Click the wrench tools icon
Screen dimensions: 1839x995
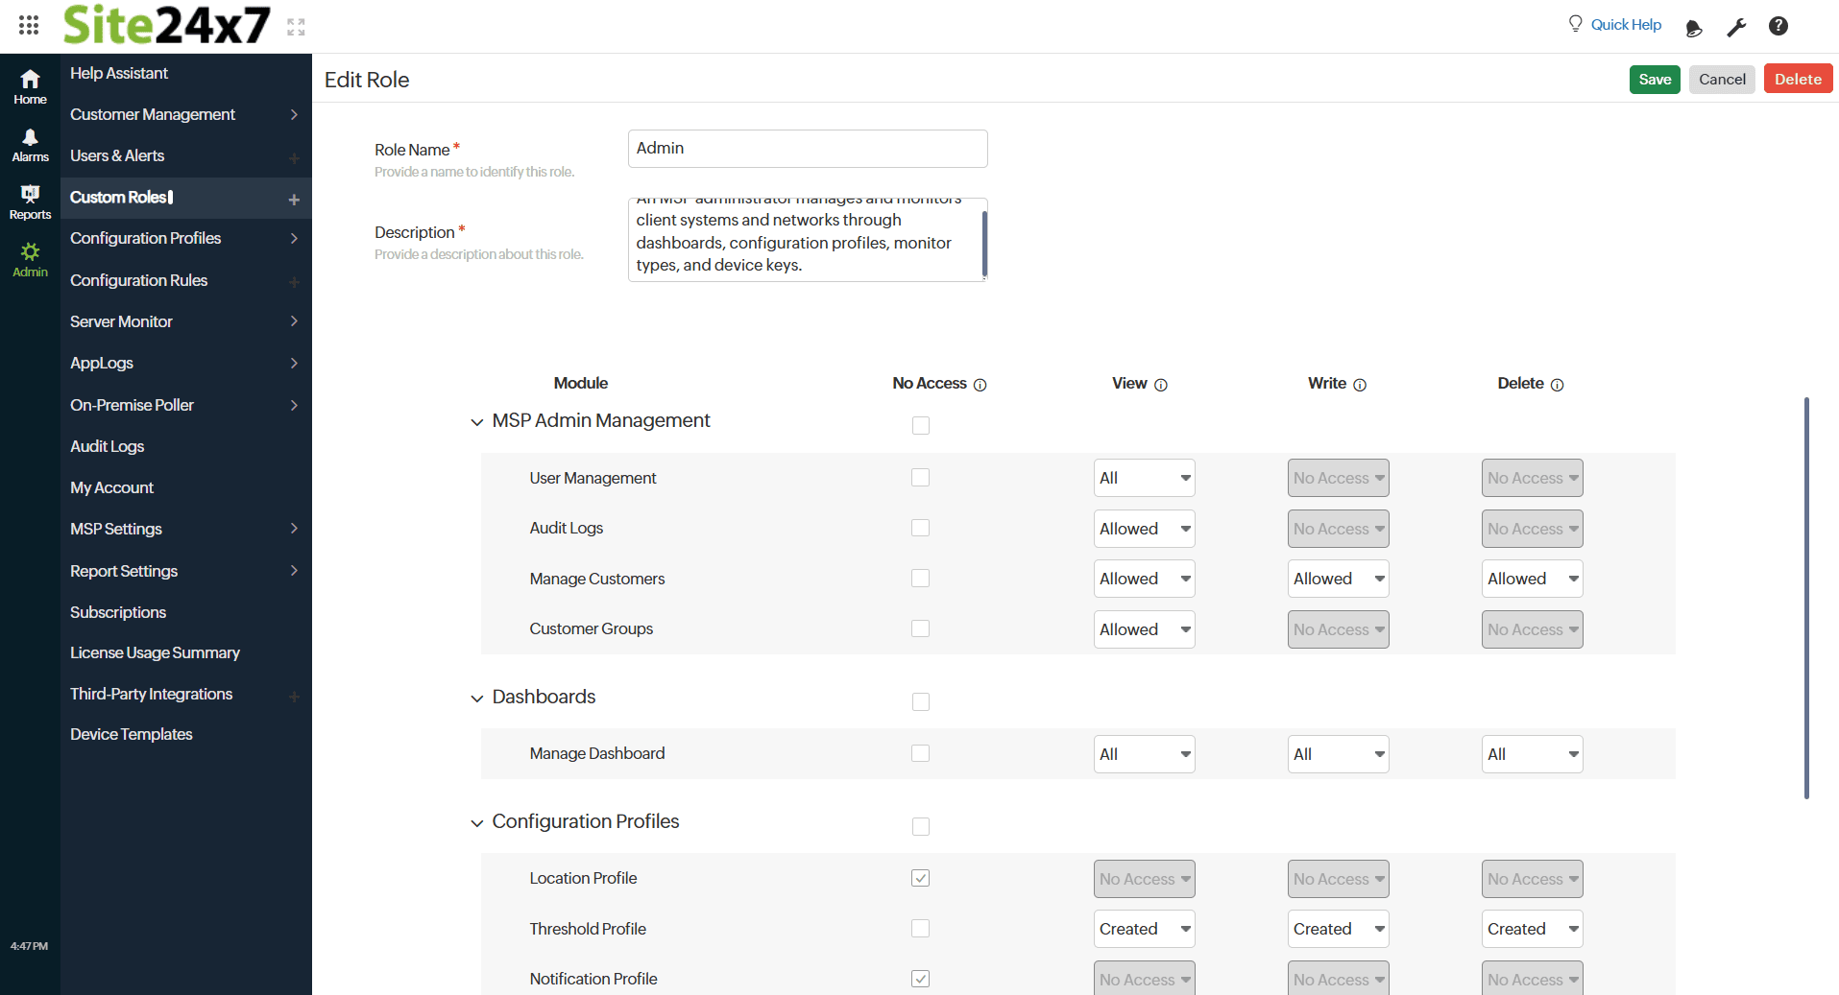[1736, 28]
